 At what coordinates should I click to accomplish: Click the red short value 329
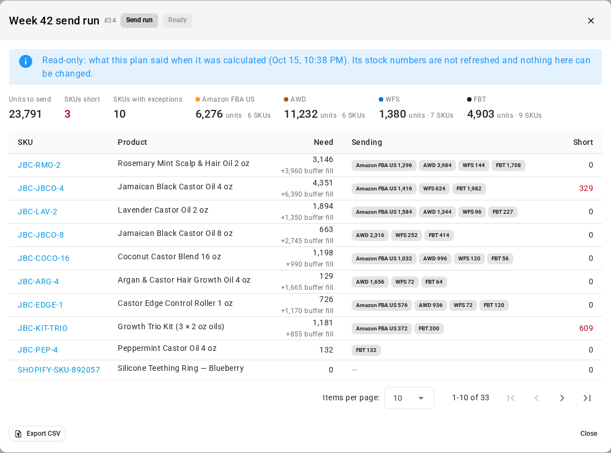[x=585, y=189]
